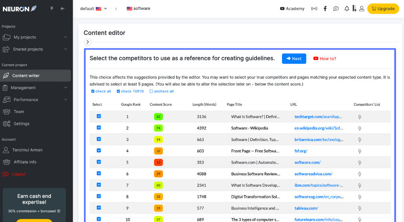Image resolution: width=404 pixels, height=222 pixels.
Task: Click the check TOP10 link
Action: (130, 91)
